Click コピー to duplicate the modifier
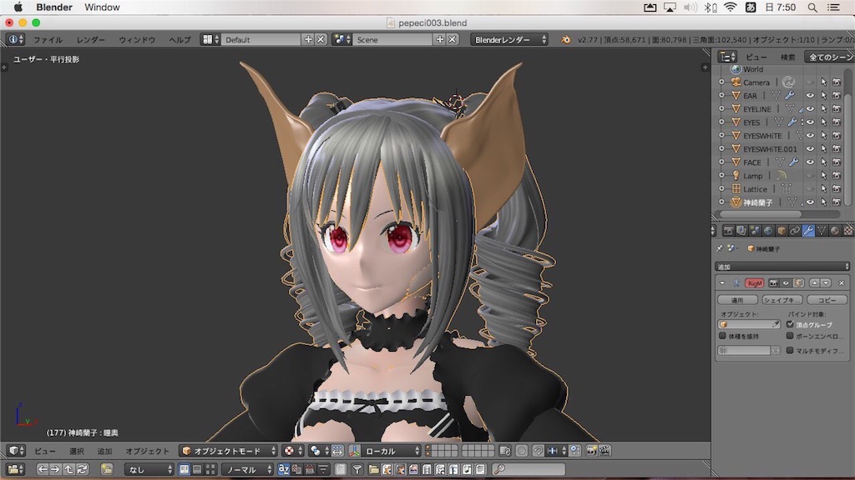This screenshot has width=855, height=480. pos(827,299)
